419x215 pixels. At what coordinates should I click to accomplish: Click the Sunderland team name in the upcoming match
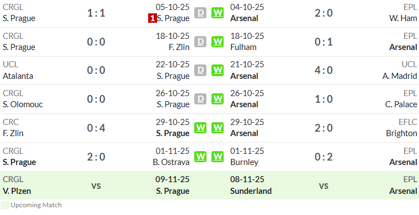tap(251, 191)
